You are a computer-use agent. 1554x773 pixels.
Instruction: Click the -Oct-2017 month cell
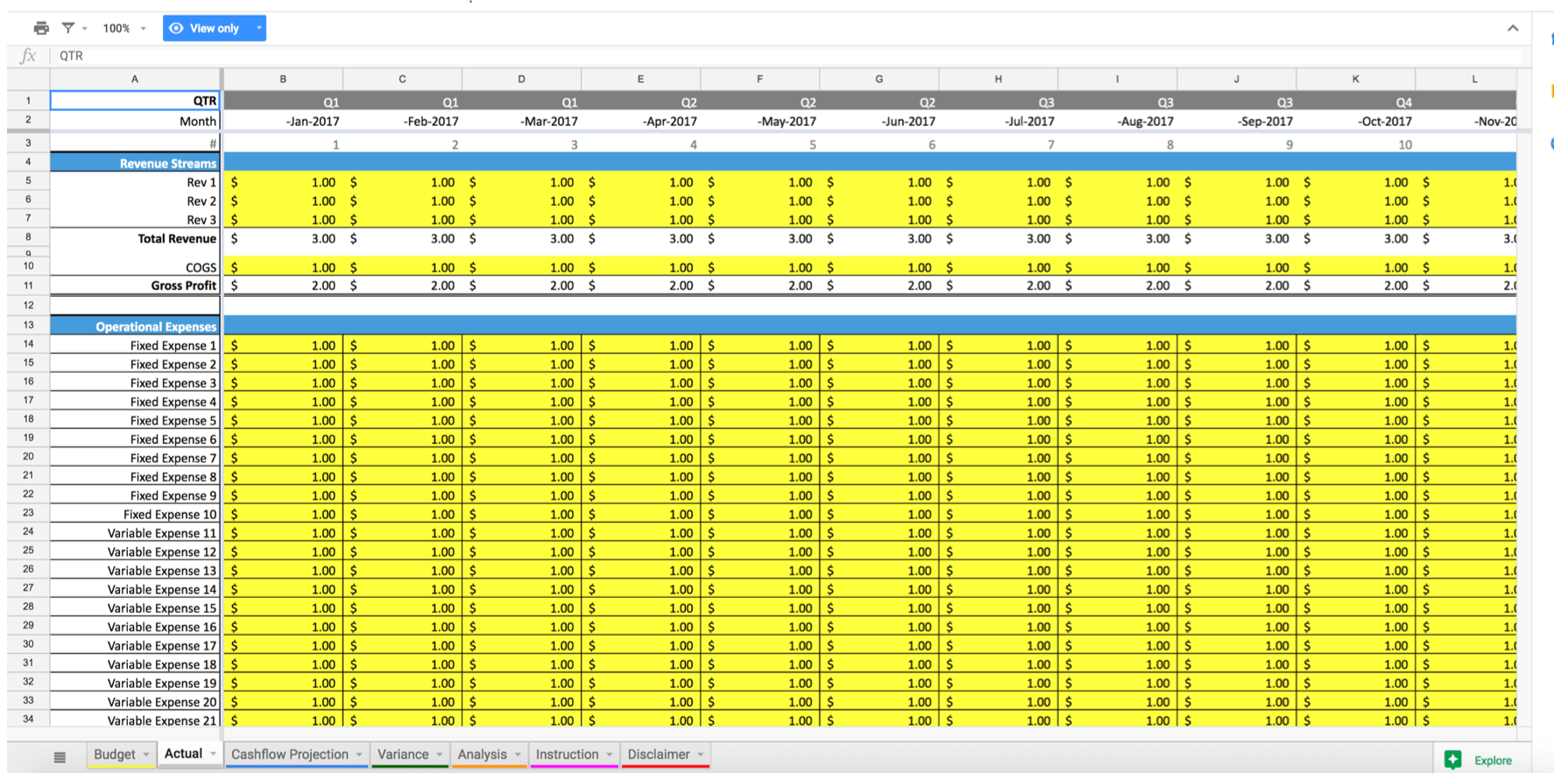pyautogui.click(x=1355, y=121)
